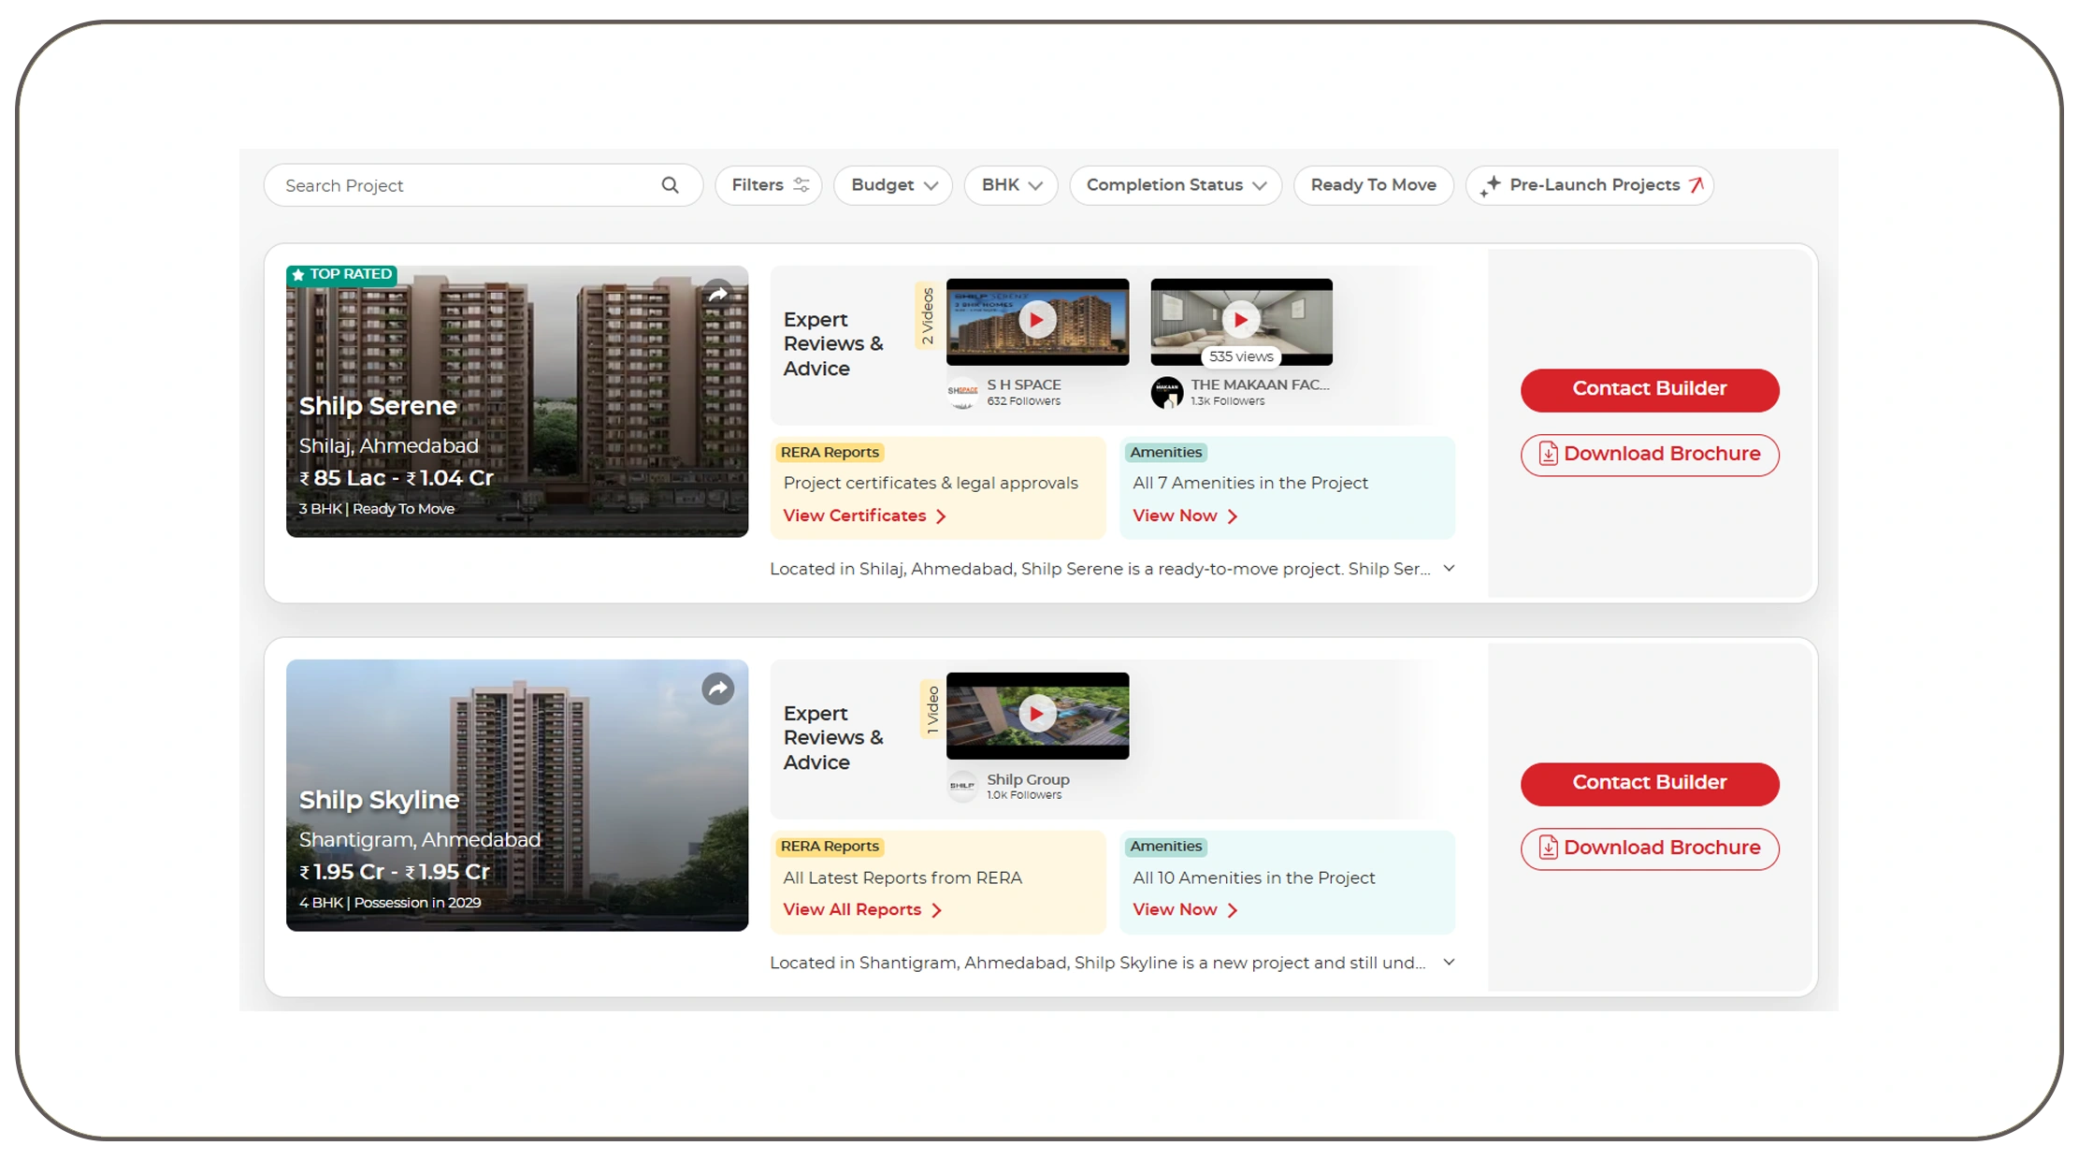2079x1160 pixels.
Task: Click the search magnifier icon
Action: coord(670,185)
